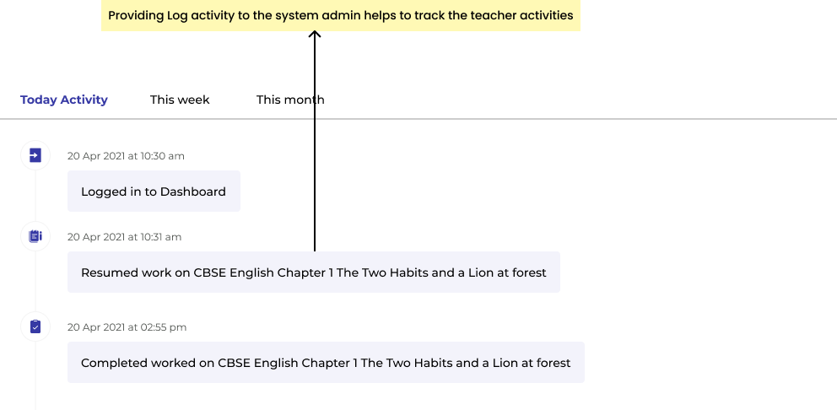Switch to the This week tab

click(180, 100)
